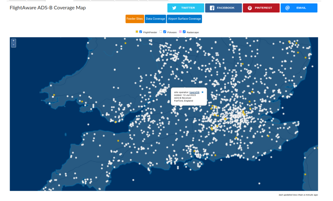The width and height of the screenshot is (333, 201).
Task: Click the 'Added: 12-Jul-2023' popup text
Action: 185,95
